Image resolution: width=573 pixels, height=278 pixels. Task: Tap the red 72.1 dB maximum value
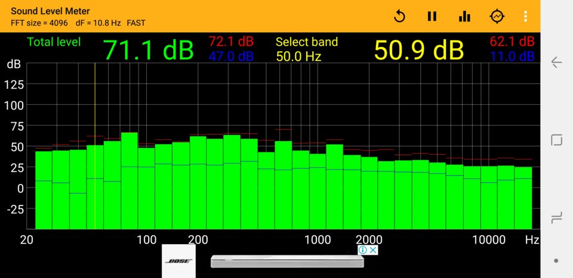[232, 42]
